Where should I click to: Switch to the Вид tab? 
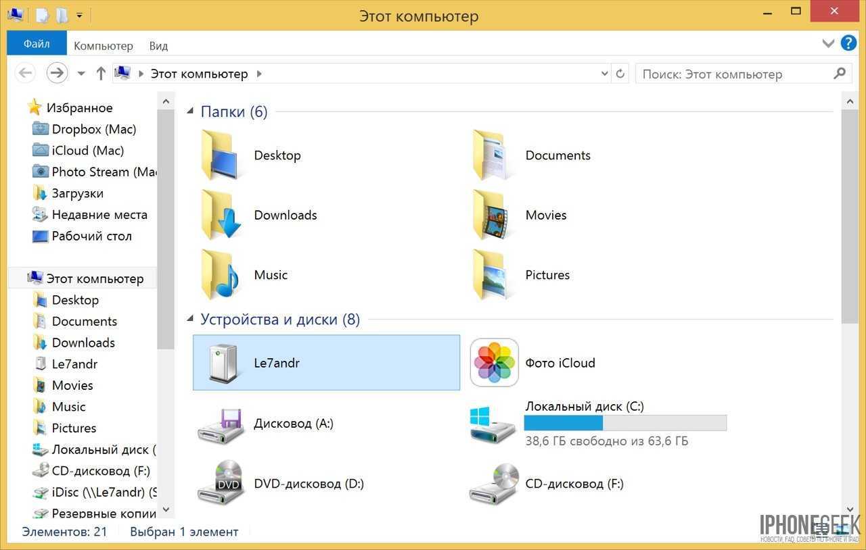158,46
